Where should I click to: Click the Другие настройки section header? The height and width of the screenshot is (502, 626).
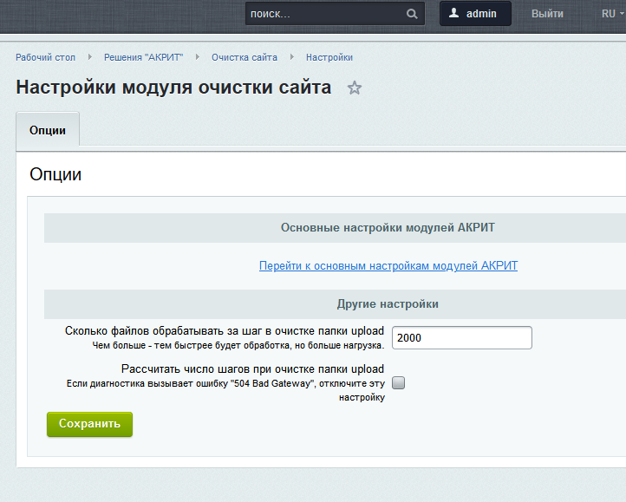pos(388,304)
